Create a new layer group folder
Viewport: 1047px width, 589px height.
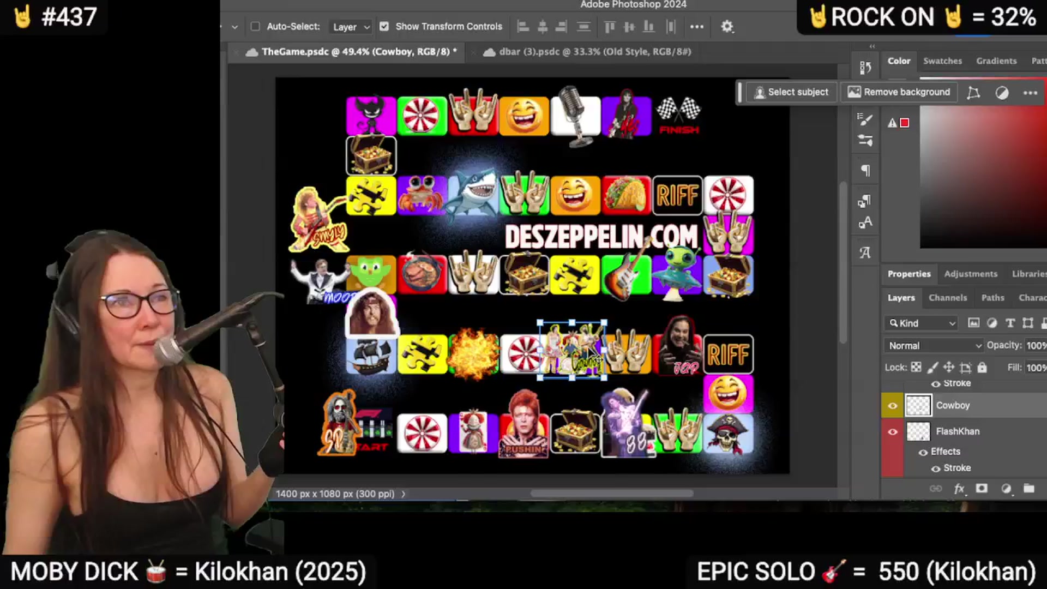(x=1029, y=488)
